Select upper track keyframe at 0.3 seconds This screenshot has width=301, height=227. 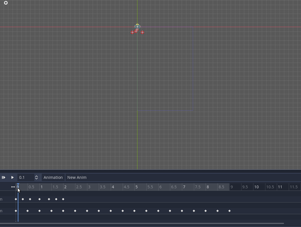[23, 199]
